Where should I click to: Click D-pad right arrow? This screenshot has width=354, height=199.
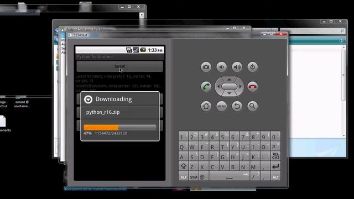[x=241, y=86]
